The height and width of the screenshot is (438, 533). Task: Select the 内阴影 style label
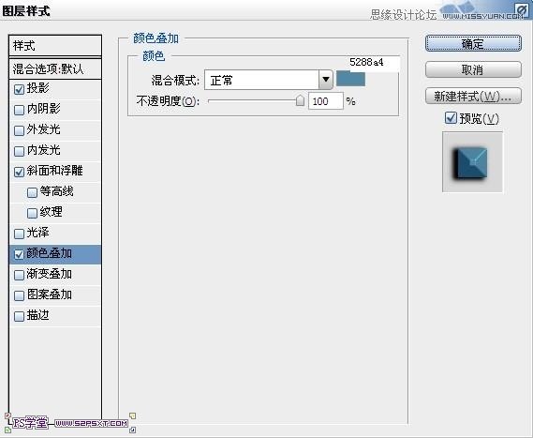(44, 109)
